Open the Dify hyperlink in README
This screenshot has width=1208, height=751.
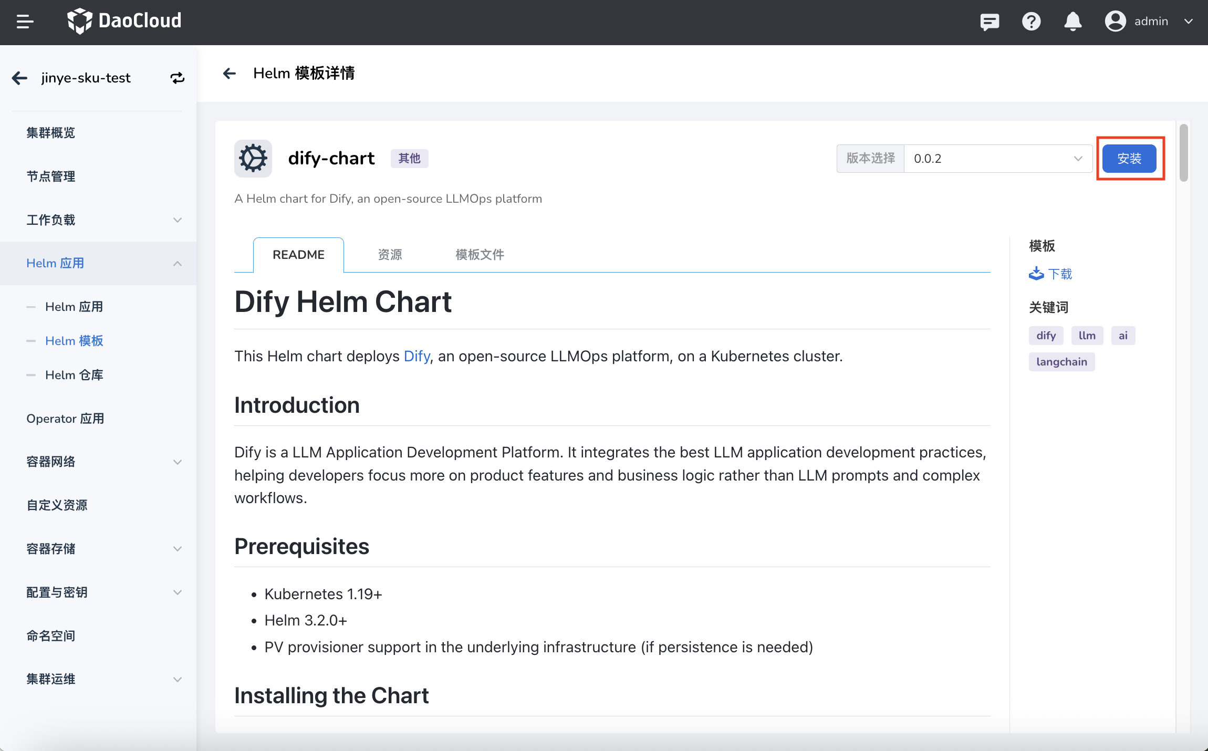(417, 356)
